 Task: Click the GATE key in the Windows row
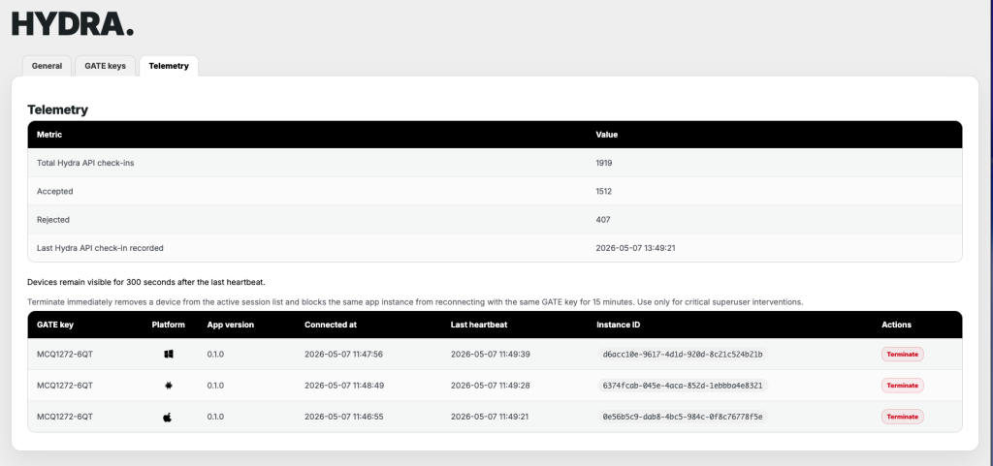pyautogui.click(x=65, y=354)
